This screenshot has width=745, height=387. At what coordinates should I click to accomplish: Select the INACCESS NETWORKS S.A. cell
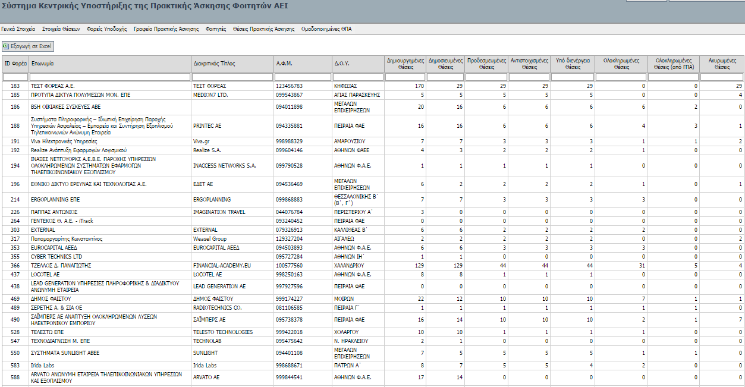pos(232,165)
